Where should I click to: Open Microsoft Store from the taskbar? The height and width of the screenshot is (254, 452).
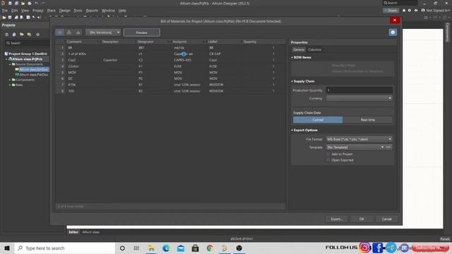(x=195, y=248)
